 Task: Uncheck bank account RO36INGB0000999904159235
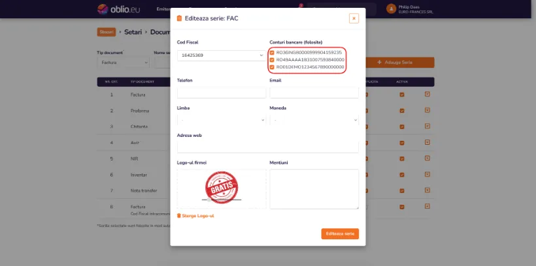pyautogui.click(x=272, y=53)
